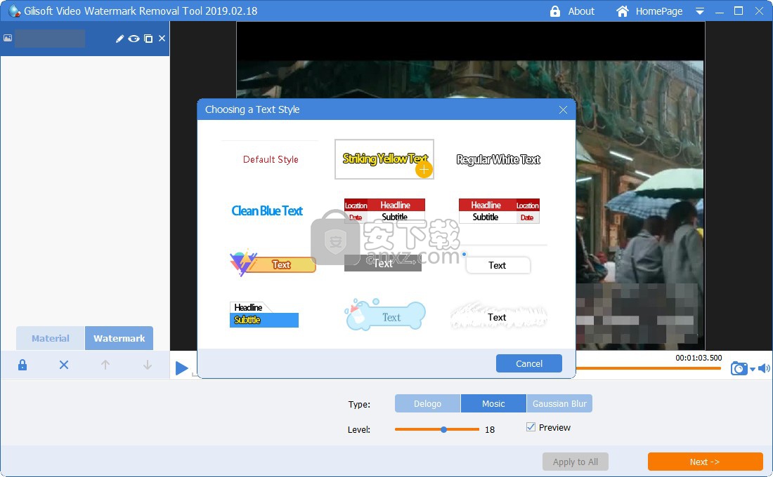Select the Delogo type
This screenshot has width=773, height=477.
pyautogui.click(x=427, y=403)
